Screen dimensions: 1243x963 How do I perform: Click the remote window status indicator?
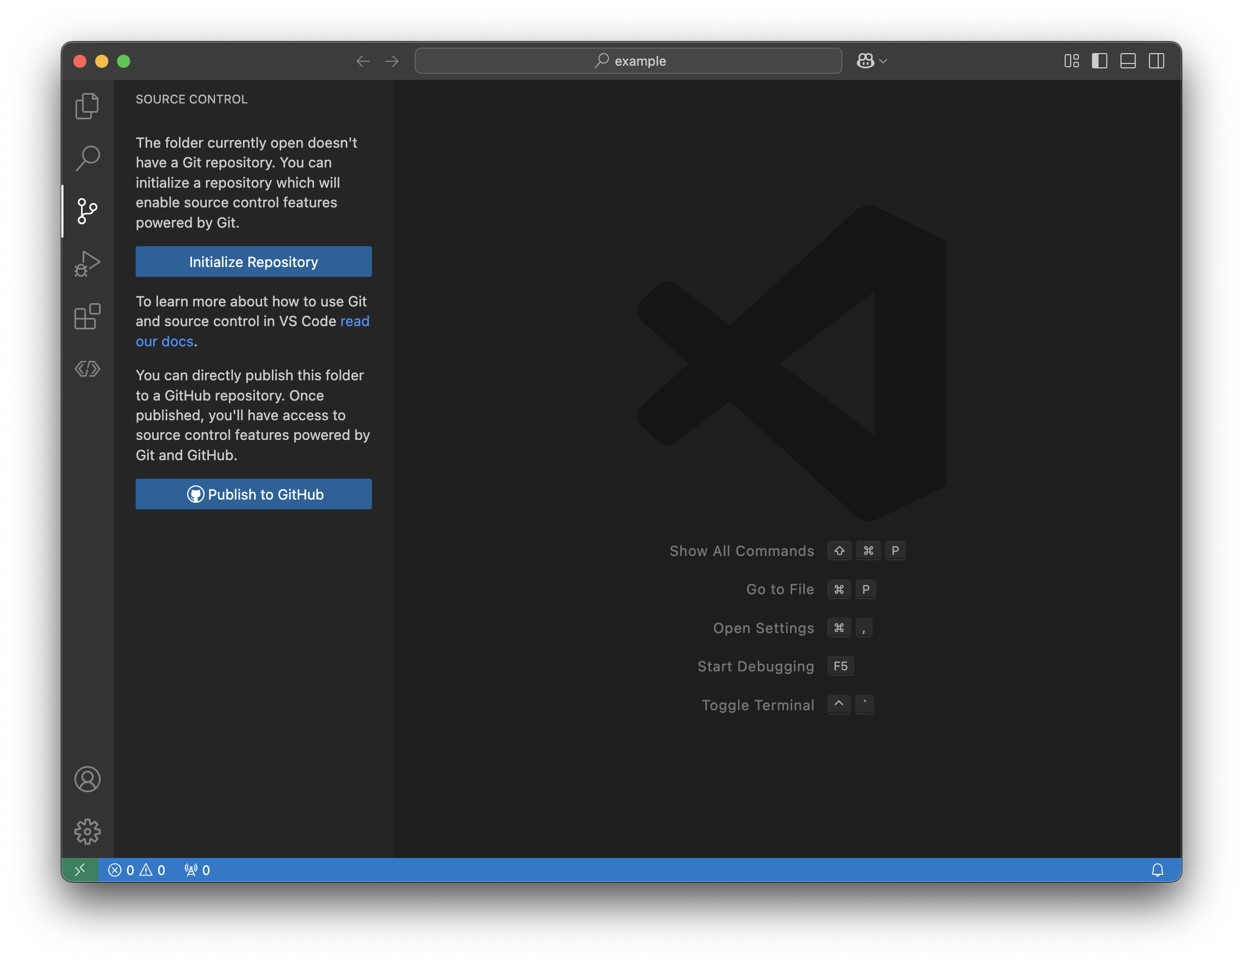pos(80,869)
